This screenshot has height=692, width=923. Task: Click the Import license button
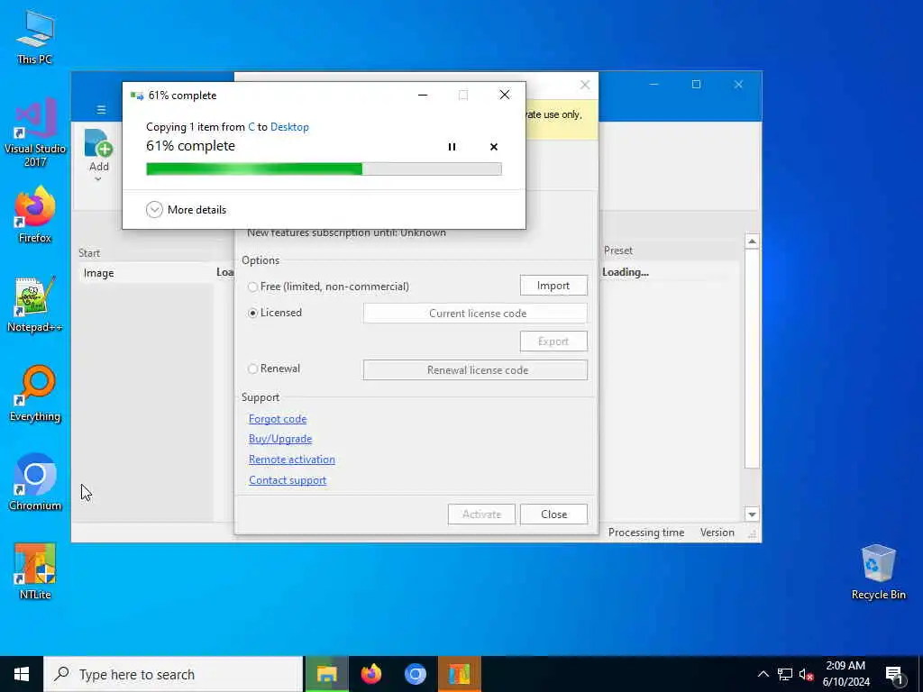coord(553,286)
